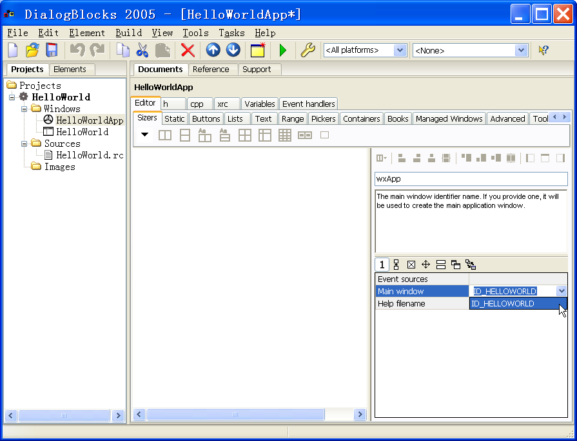The image size is (577, 441).
Task: Open the Element menu
Action: (x=87, y=33)
